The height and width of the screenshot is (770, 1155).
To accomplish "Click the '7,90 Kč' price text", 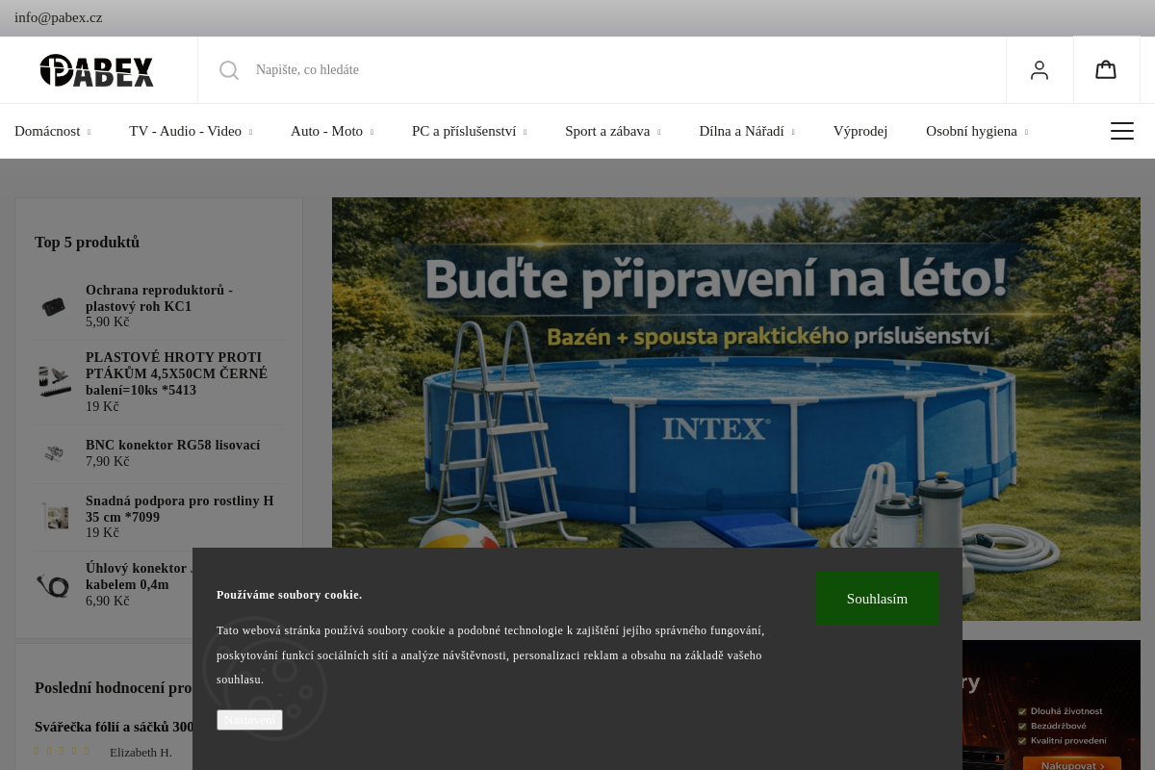I will coord(108,462).
